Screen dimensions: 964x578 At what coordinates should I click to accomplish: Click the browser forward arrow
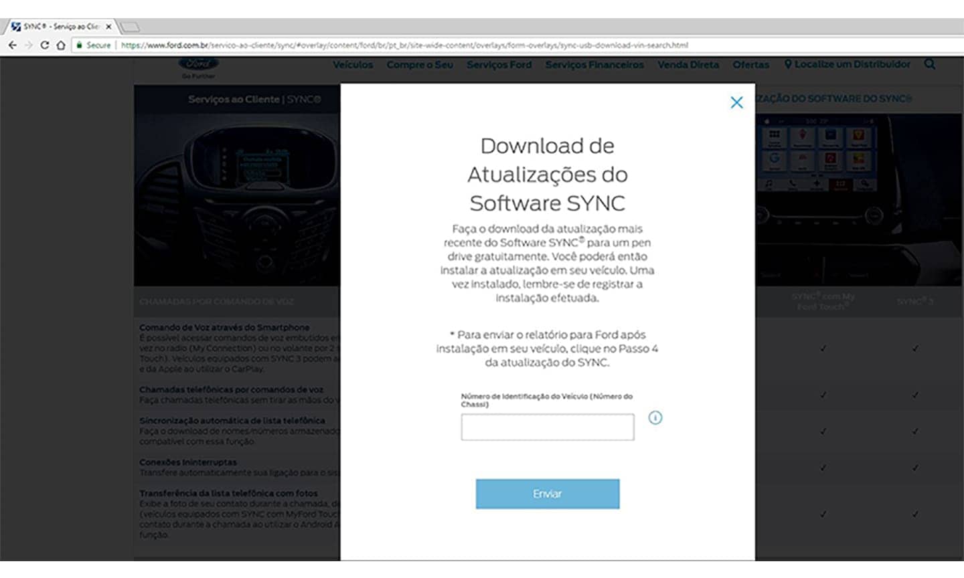28,45
